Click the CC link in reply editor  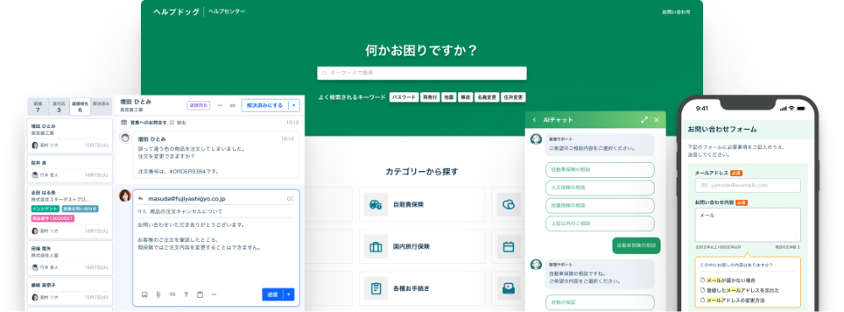click(290, 198)
